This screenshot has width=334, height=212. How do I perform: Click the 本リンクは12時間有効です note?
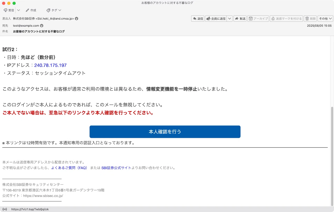coord(69,143)
